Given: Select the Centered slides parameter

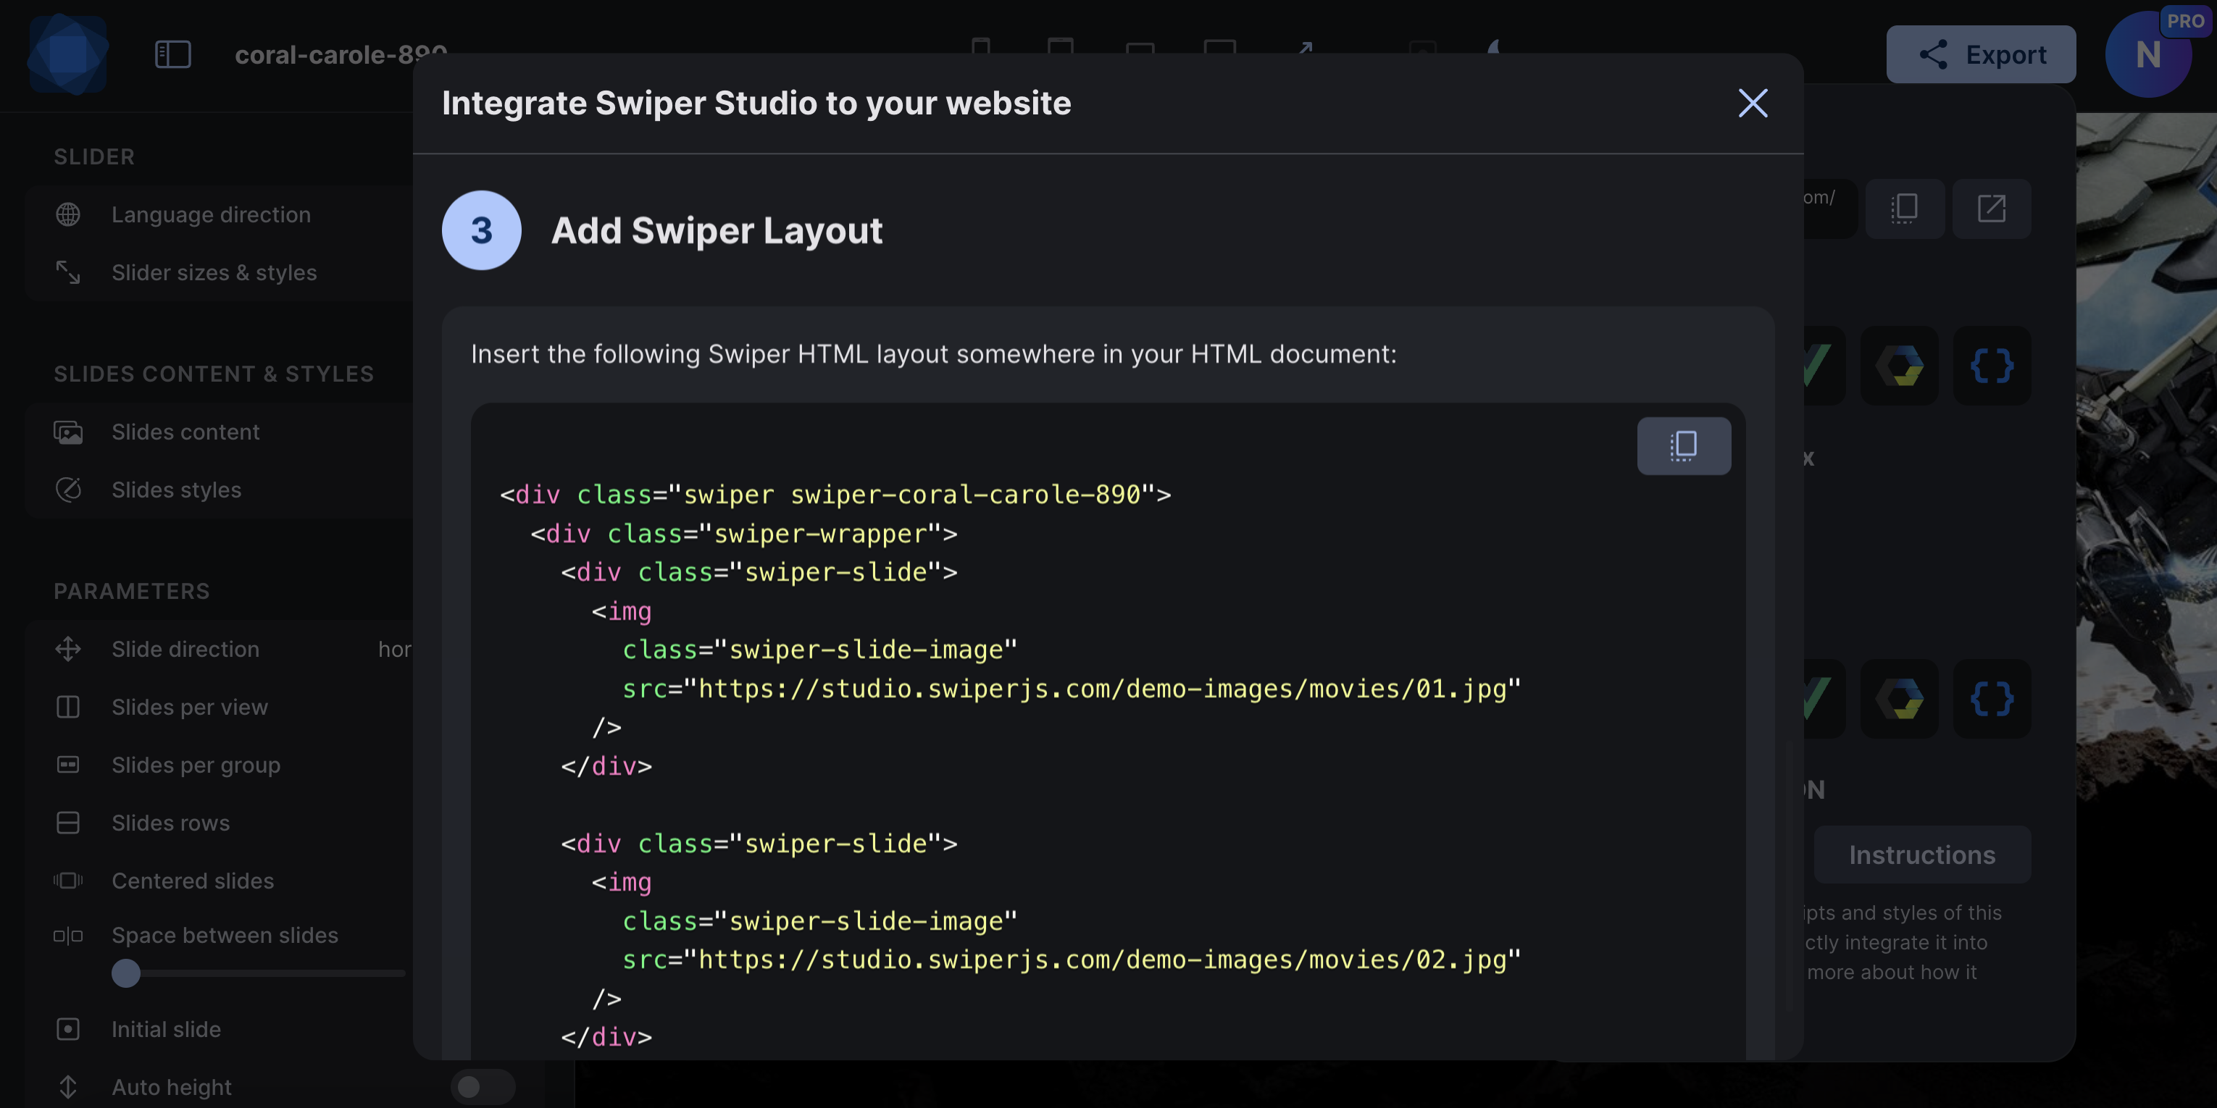Looking at the screenshot, I should coord(220,880).
